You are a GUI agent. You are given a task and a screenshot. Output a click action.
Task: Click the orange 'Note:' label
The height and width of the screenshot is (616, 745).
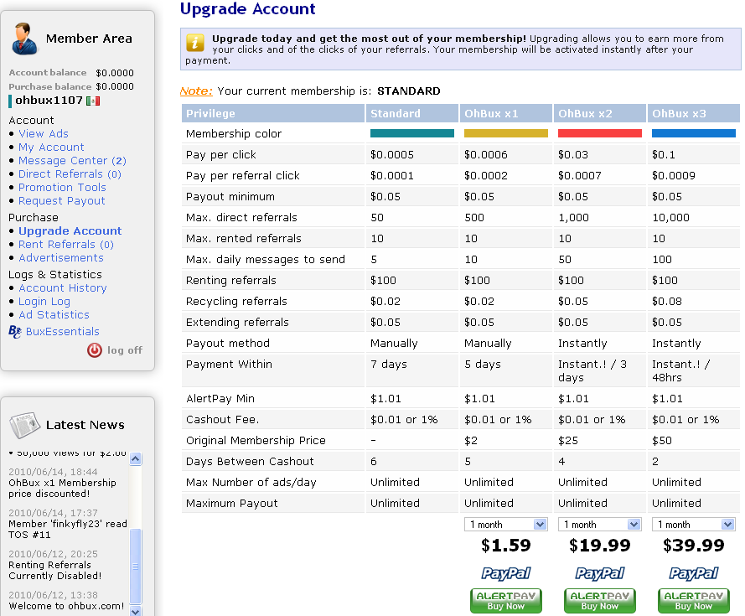[196, 91]
